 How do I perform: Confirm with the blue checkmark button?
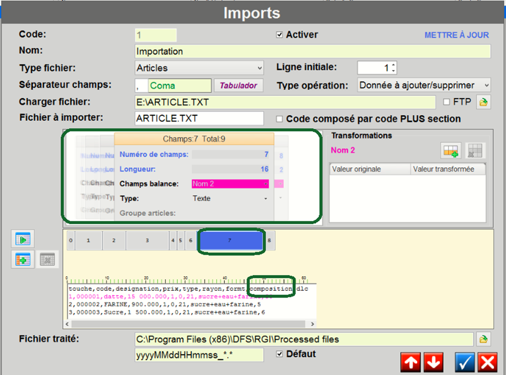coord(465,362)
